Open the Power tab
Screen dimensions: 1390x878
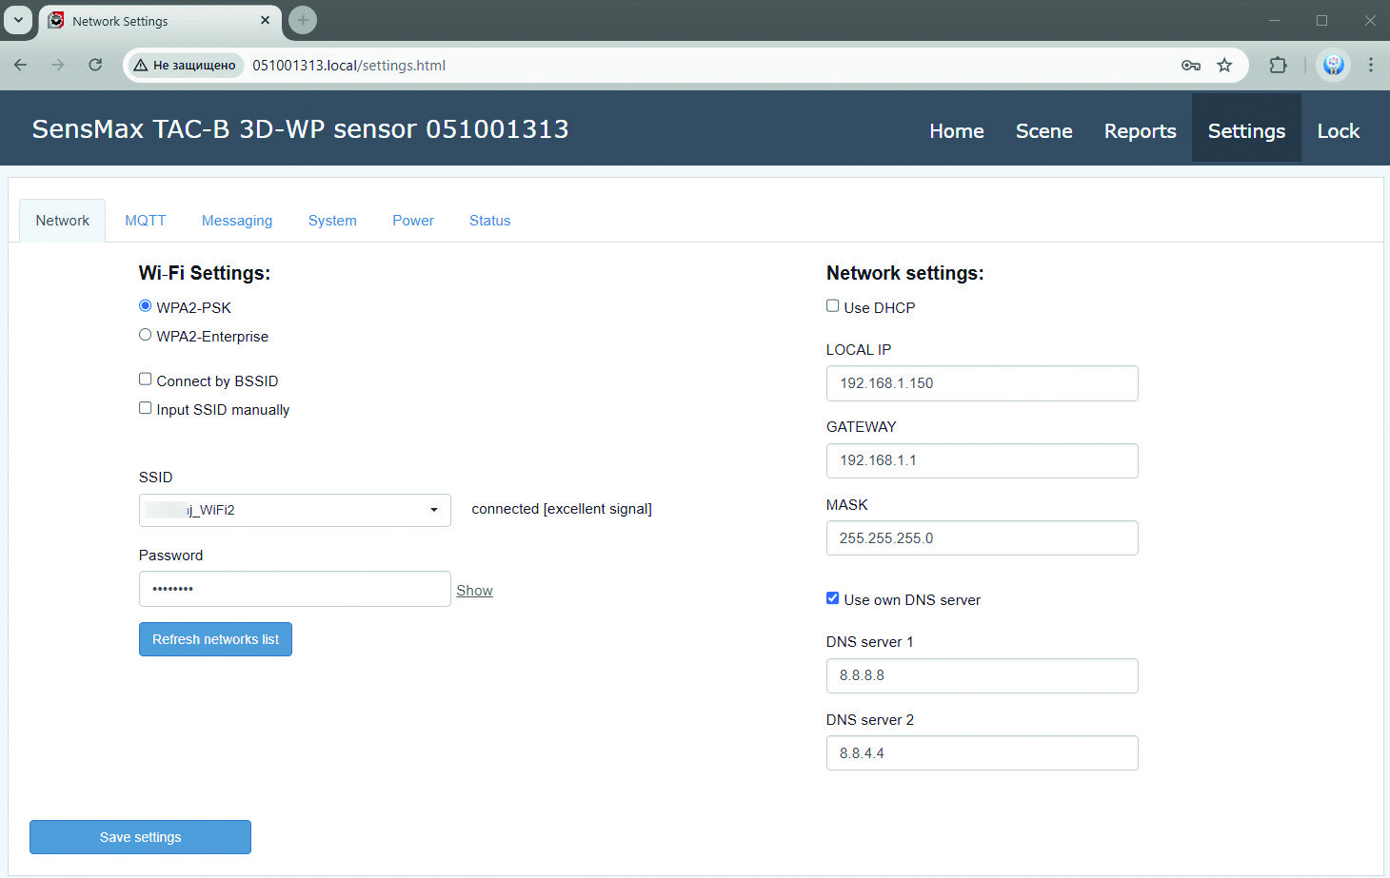click(x=413, y=221)
